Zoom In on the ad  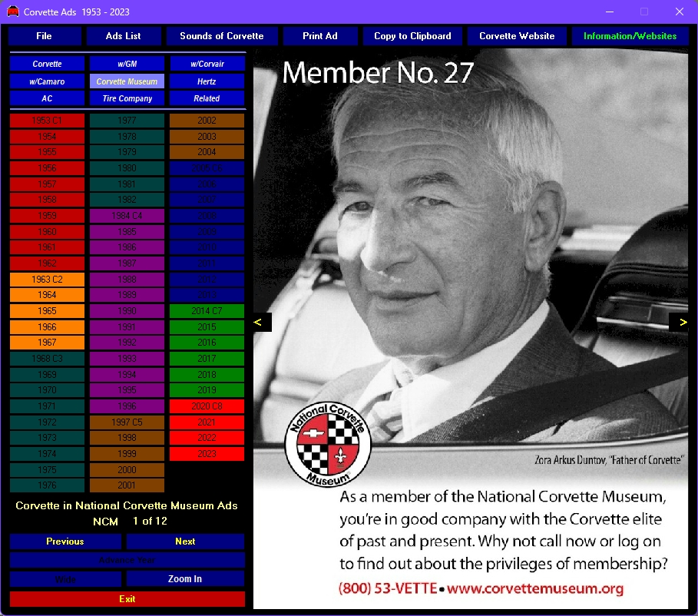(x=186, y=579)
